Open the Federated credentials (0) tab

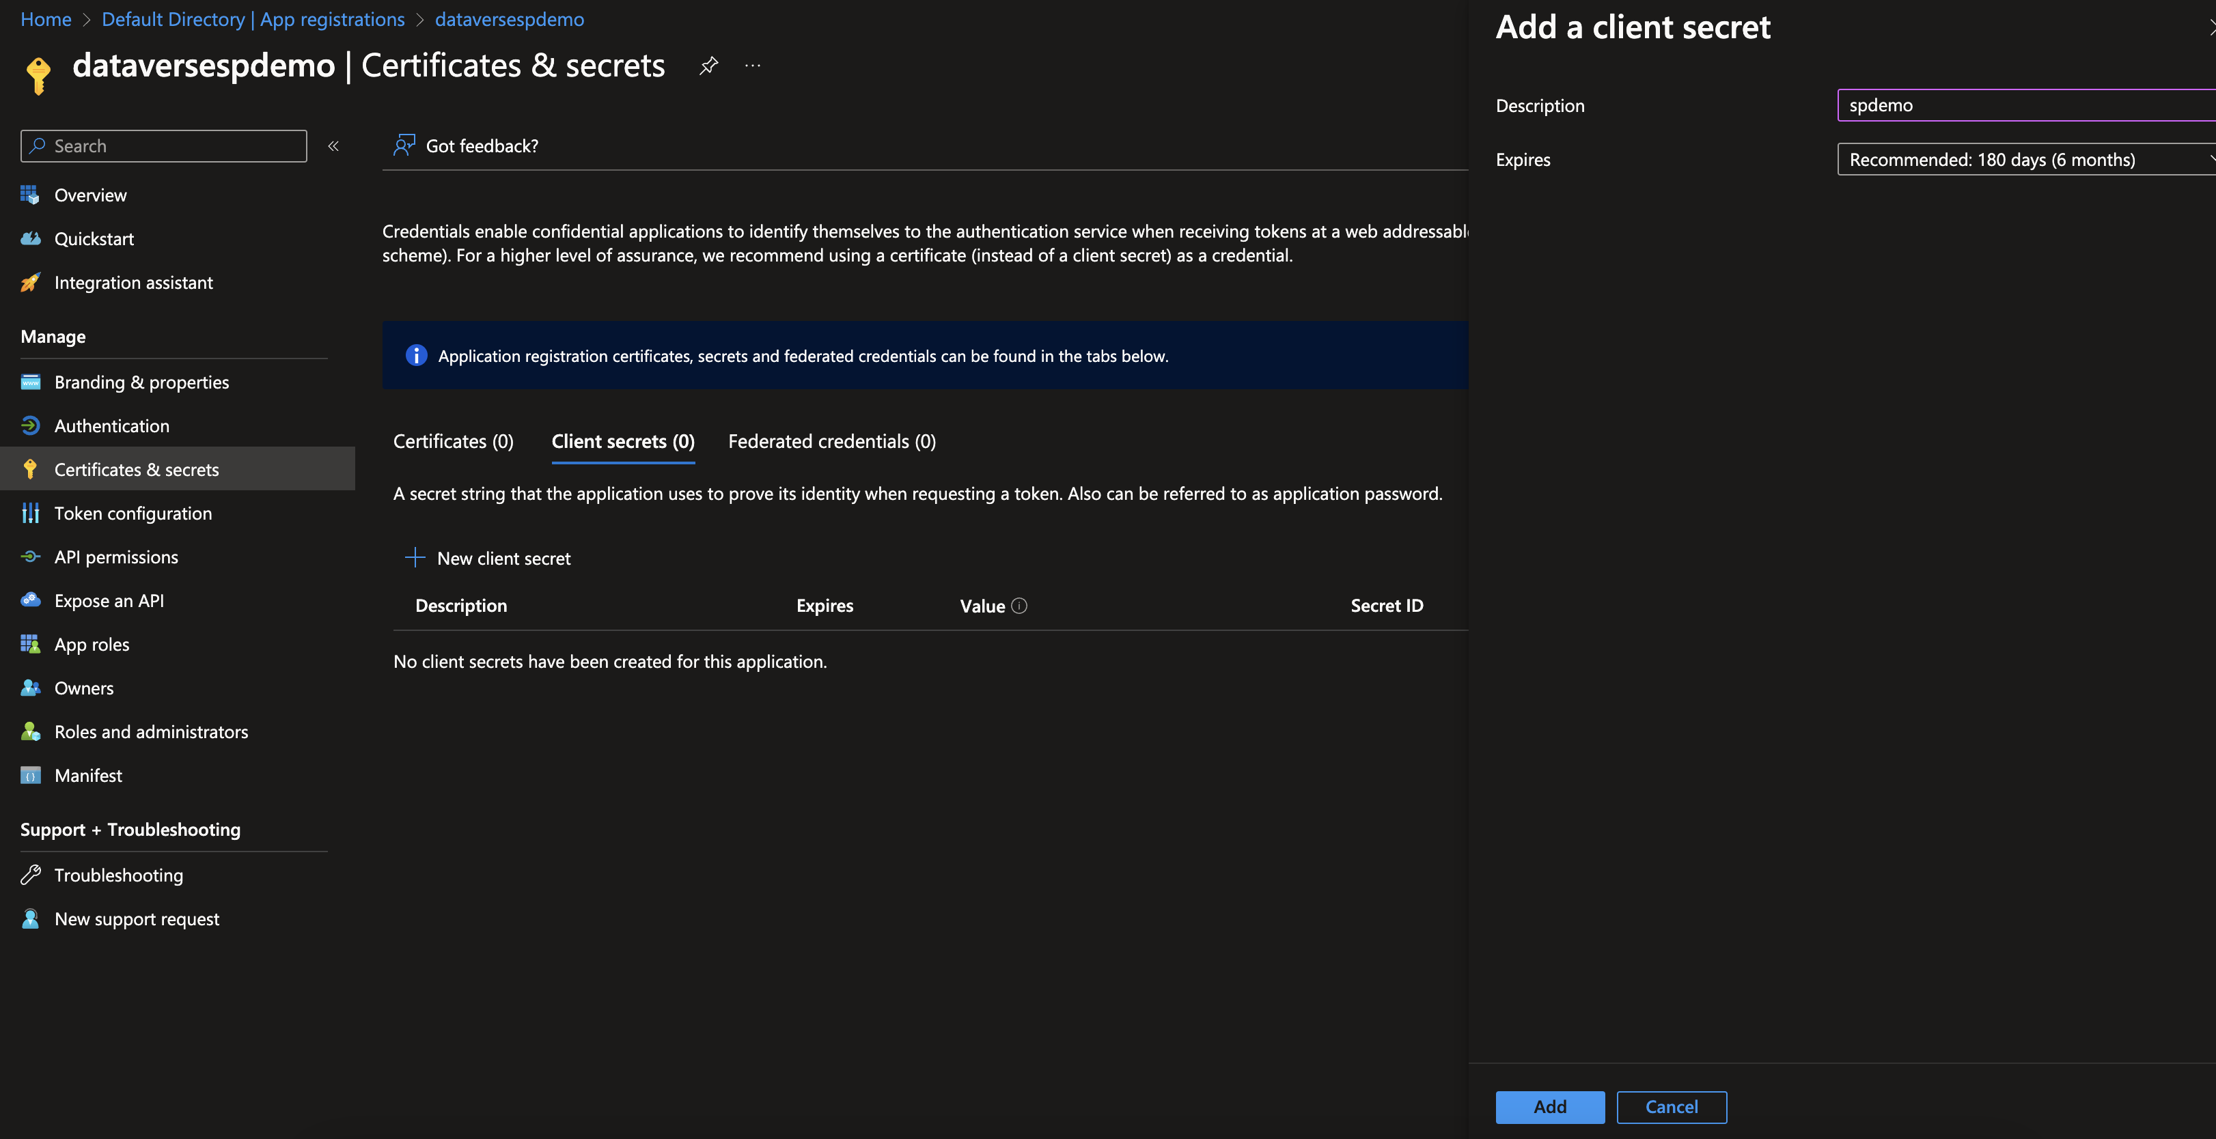(832, 441)
